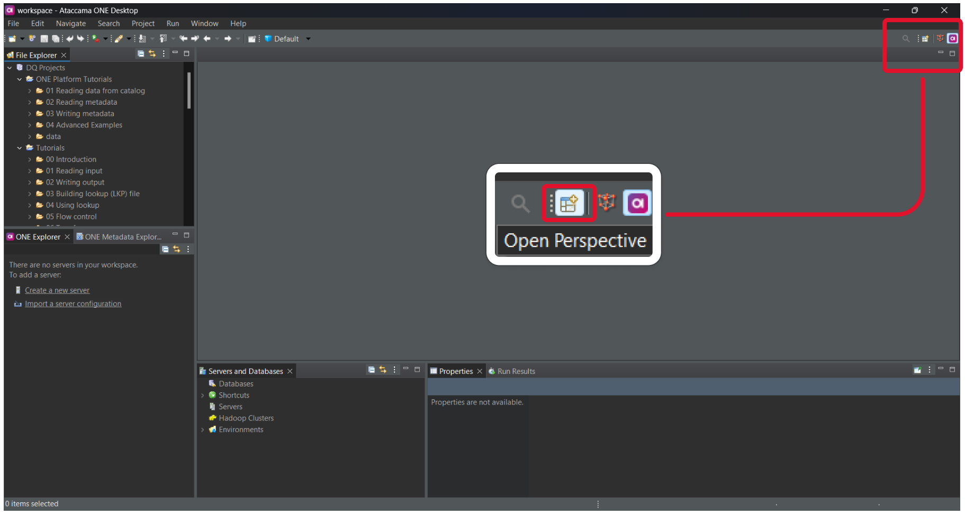Viewport: 965px width, 515px height.
Task: Open the Ataccama ONE perspective icon
Action: [x=953, y=38]
